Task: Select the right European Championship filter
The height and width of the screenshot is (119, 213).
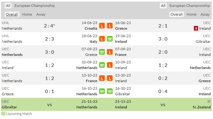Action: point(190,6)
